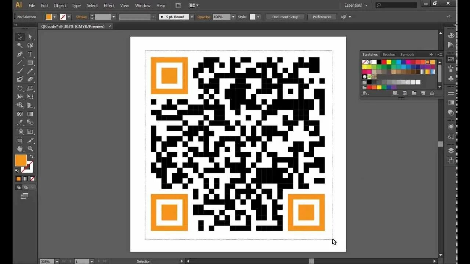Select the Gradient tool in toolbox
The height and width of the screenshot is (264, 470).
pyautogui.click(x=30, y=114)
